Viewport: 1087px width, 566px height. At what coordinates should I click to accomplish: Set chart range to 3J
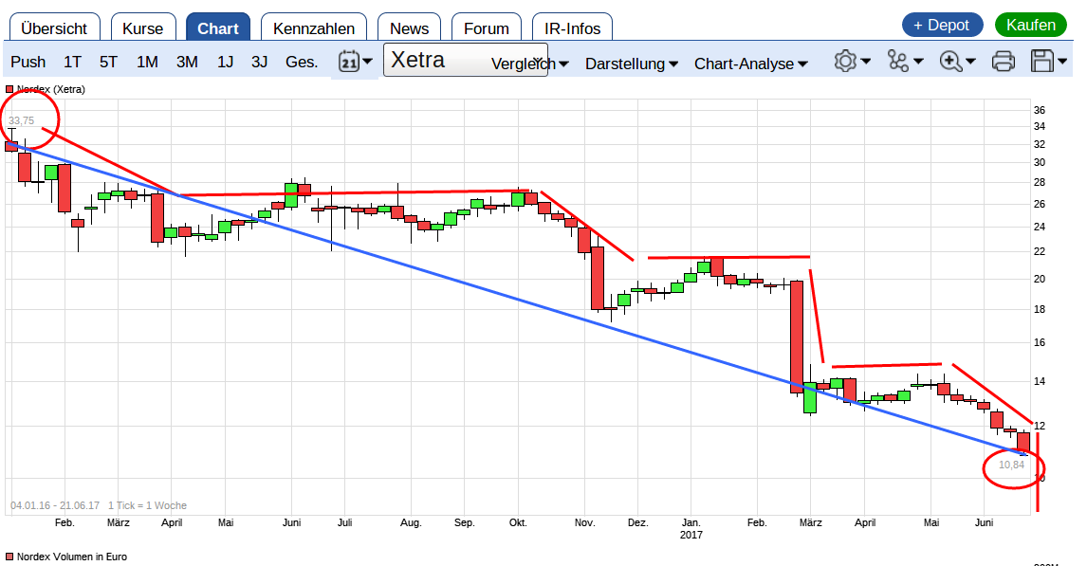tap(259, 63)
